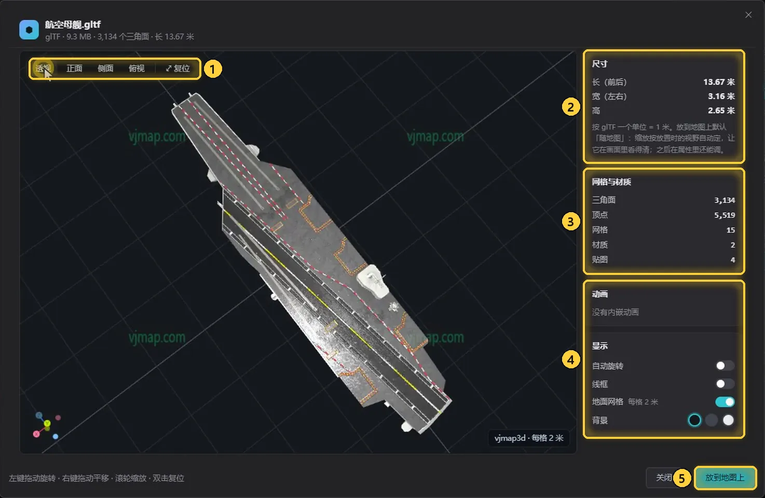Click the 显示 section heading
The width and height of the screenshot is (765, 498).
[x=599, y=346]
